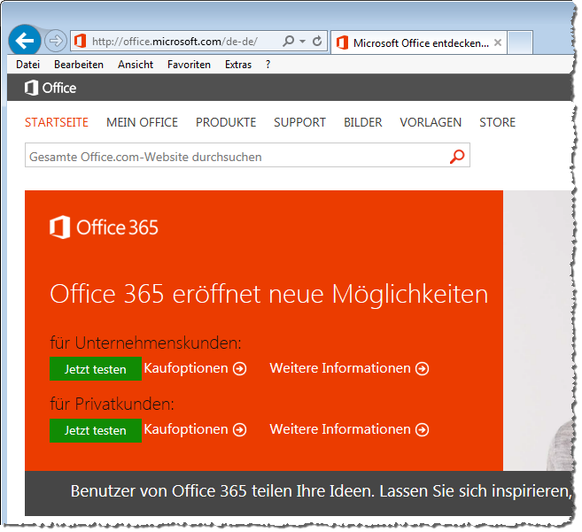Image resolution: width=582 pixels, height=532 pixels.
Task: Open the Bearbeiten menu
Action: pyautogui.click(x=79, y=65)
